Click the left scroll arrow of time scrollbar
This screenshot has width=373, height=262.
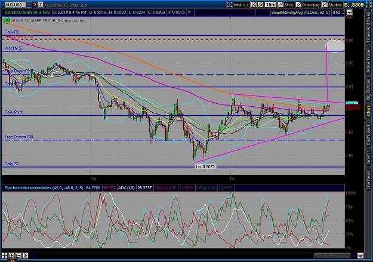click(x=32, y=256)
